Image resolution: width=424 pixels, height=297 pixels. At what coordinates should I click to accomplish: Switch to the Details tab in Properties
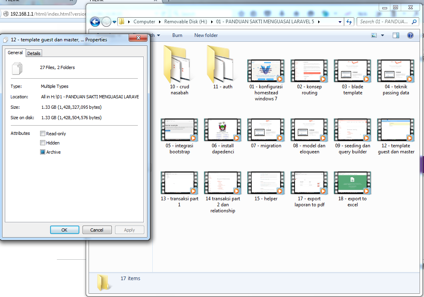pos(34,53)
